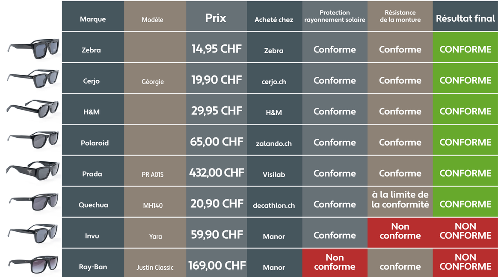Image resolution: width=498 pixels, height=277 pixels.
Task: Select the Polaroid sunglasses picture
Action: (33, 140)
